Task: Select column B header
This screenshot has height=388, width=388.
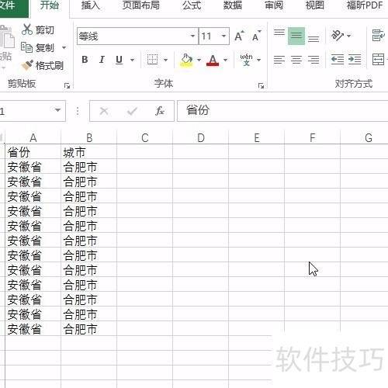Action: (89, 137)
